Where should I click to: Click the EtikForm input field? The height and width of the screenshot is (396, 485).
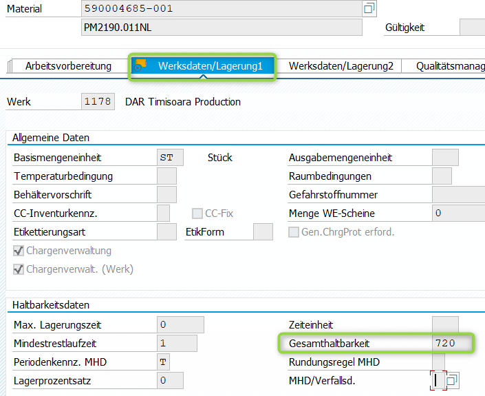pyautogui.click(x=263, y=232)
